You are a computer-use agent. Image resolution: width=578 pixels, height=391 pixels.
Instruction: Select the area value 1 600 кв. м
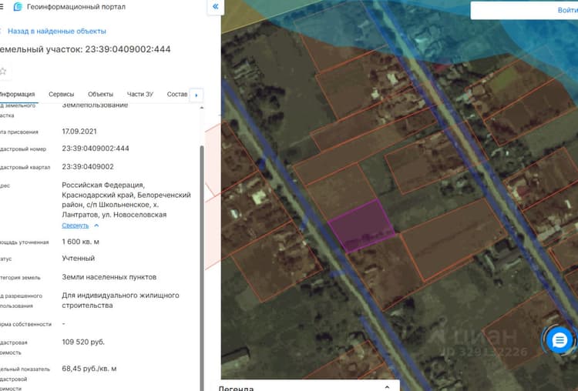[80, 242]
